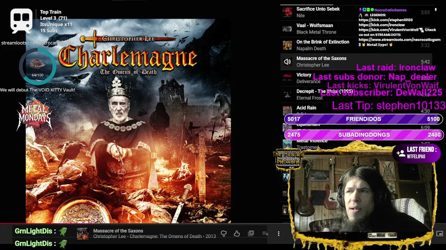Image resolution: width=446 pixels, height=250 pixels.
Task: Click the Mustard Network logo
Action: click(288, 160)
